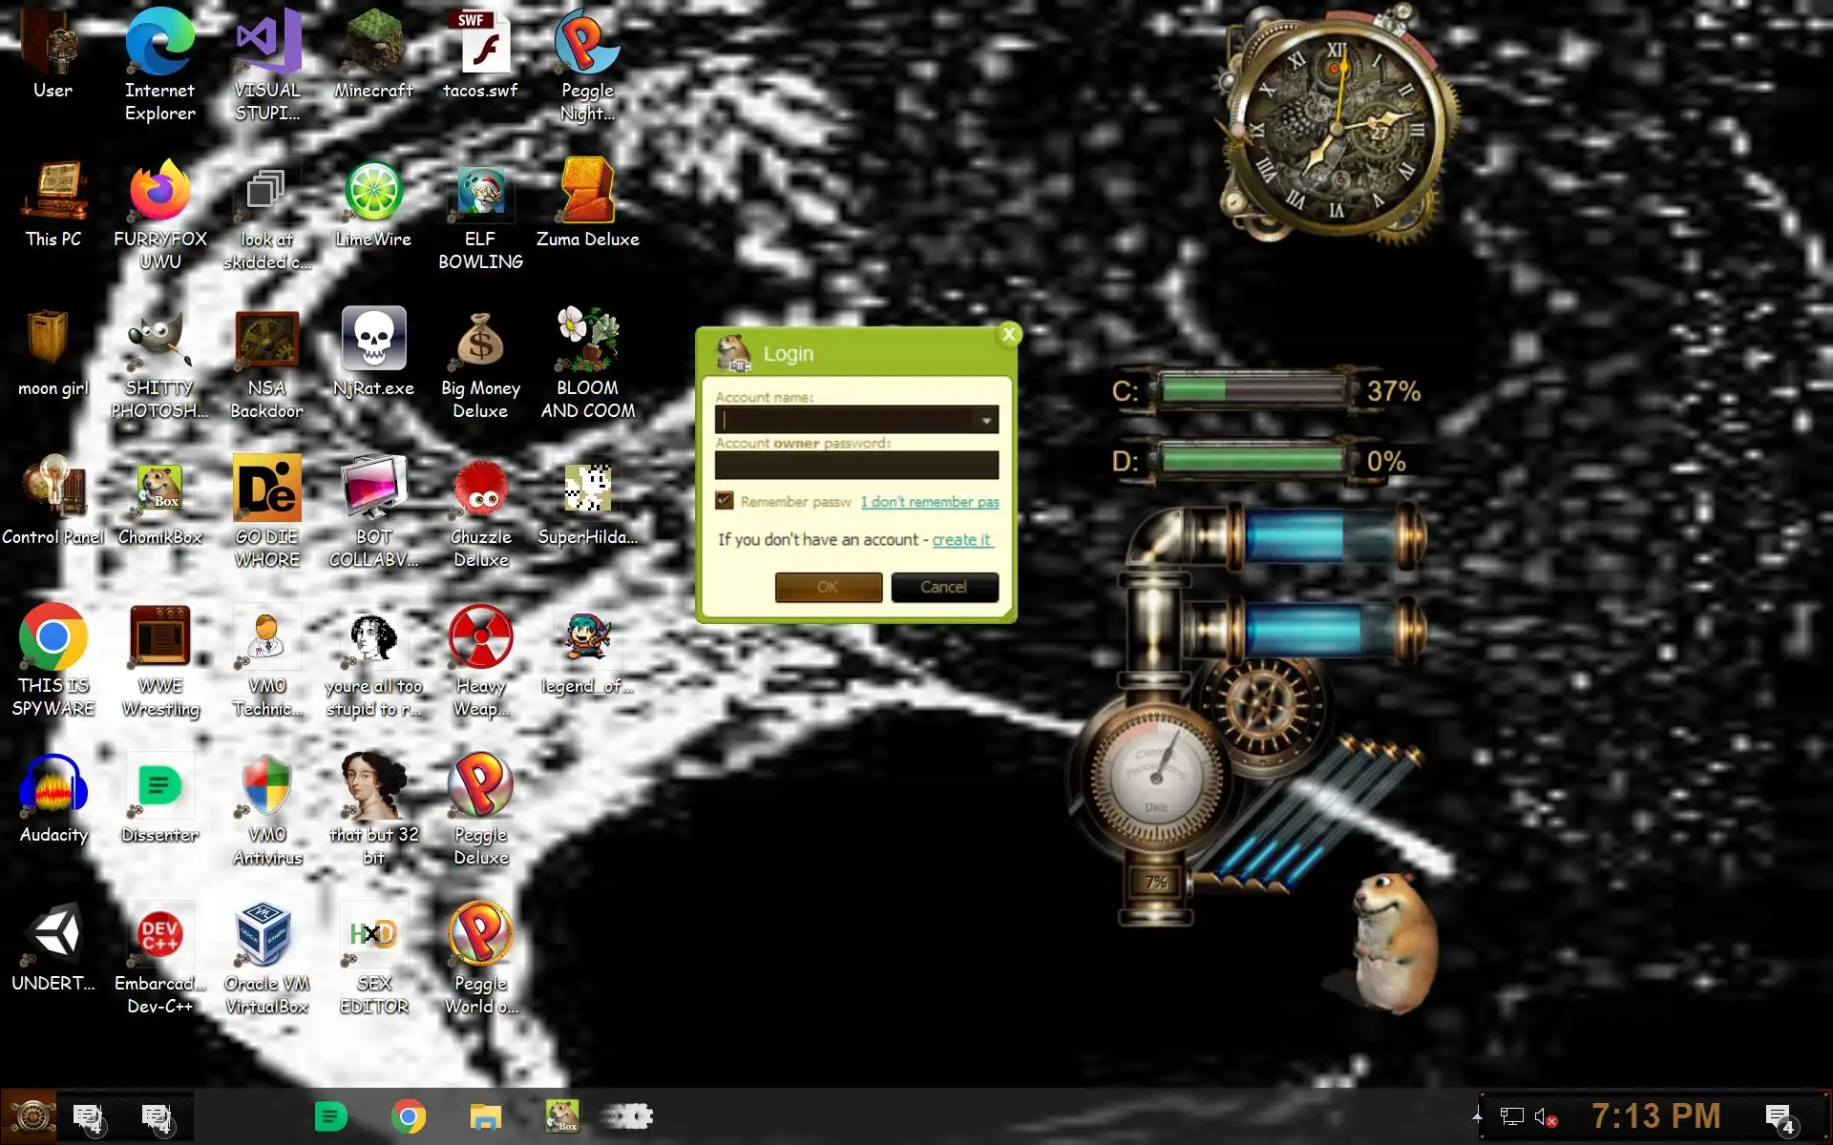
Task: Click the C: drive usage bar
Action: point(1253,389)
